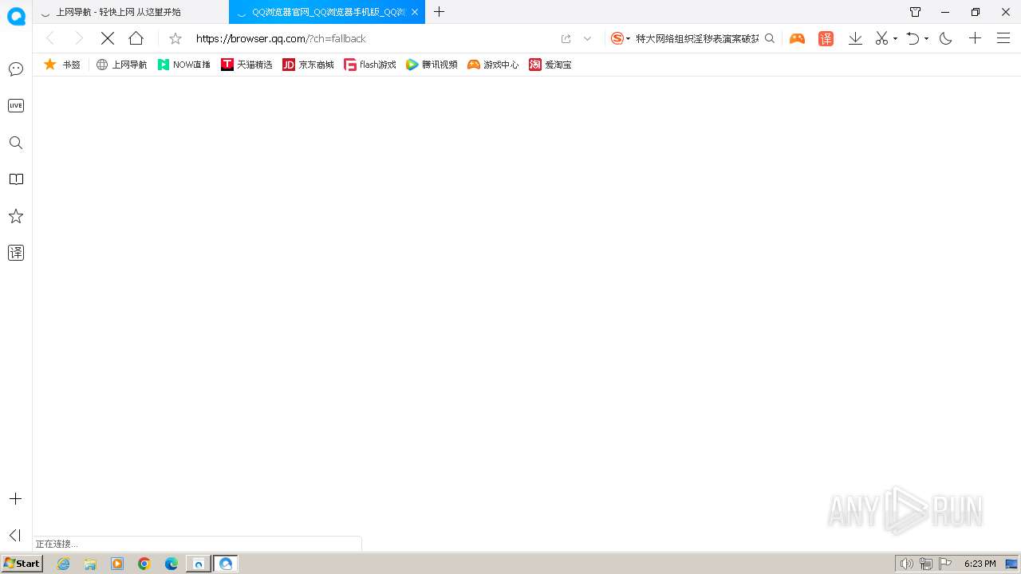The image size is (1021, 574).
Task: Click the 6:23 PM clock
Action: click(x=980, y=564)
